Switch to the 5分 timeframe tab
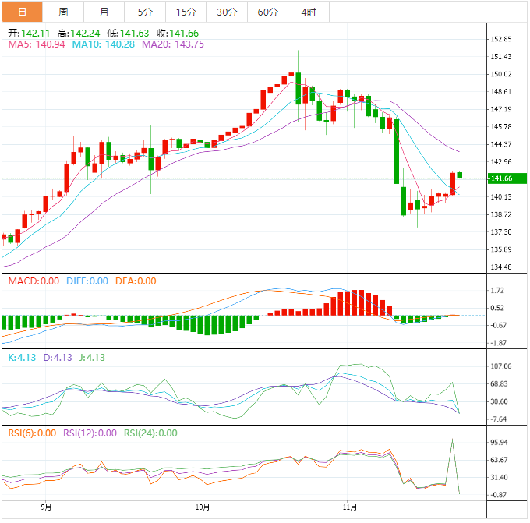530x523 pixels. (x=145, y=12)
